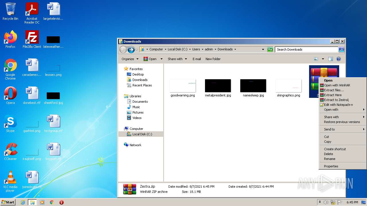Select the textgroup.rtf file on the desktop

pyautogui.click(x=53, y=123)
